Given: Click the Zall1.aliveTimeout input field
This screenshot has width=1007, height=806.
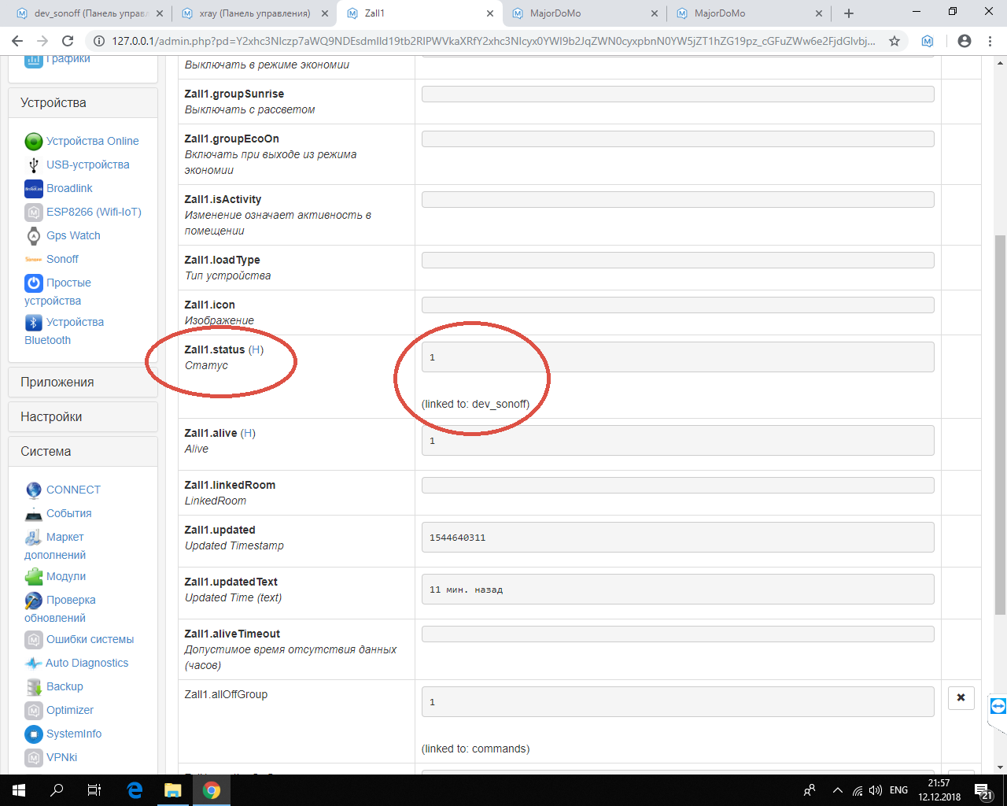Looking at the screenshot, I should [x=677, y=634].
